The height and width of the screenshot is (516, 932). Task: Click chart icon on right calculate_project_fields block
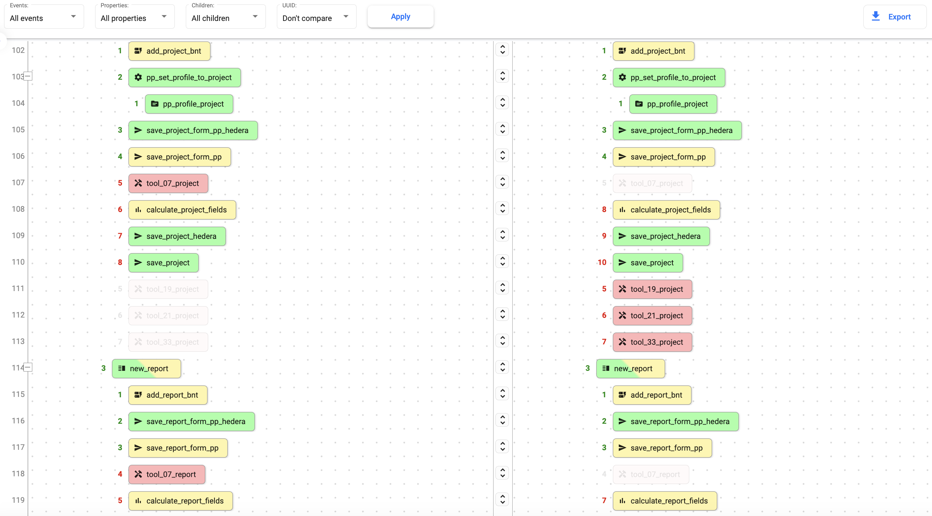pos(622,210)
